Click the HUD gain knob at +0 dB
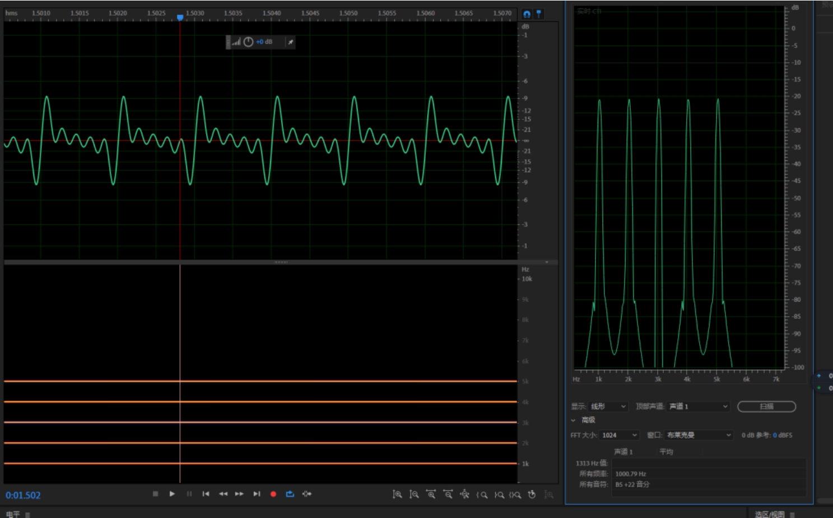Screen dimensions: 833x518 click(x=248, y=42)
